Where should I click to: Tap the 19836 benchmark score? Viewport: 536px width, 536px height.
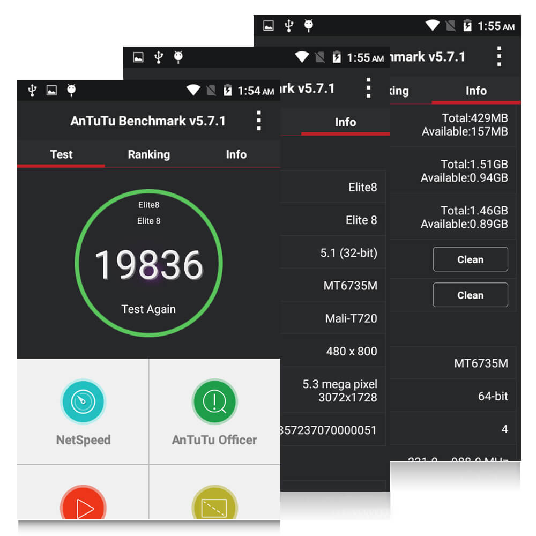pyautogui.click(x=148, y=265)
